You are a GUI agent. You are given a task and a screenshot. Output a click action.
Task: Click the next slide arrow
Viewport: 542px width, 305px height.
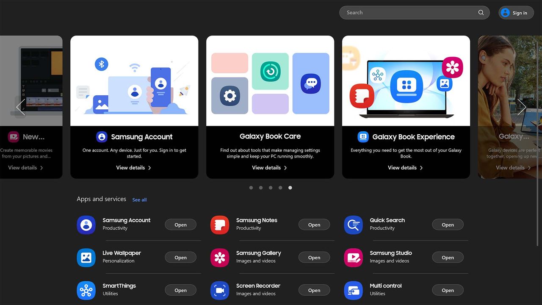(x=522, y=107)
